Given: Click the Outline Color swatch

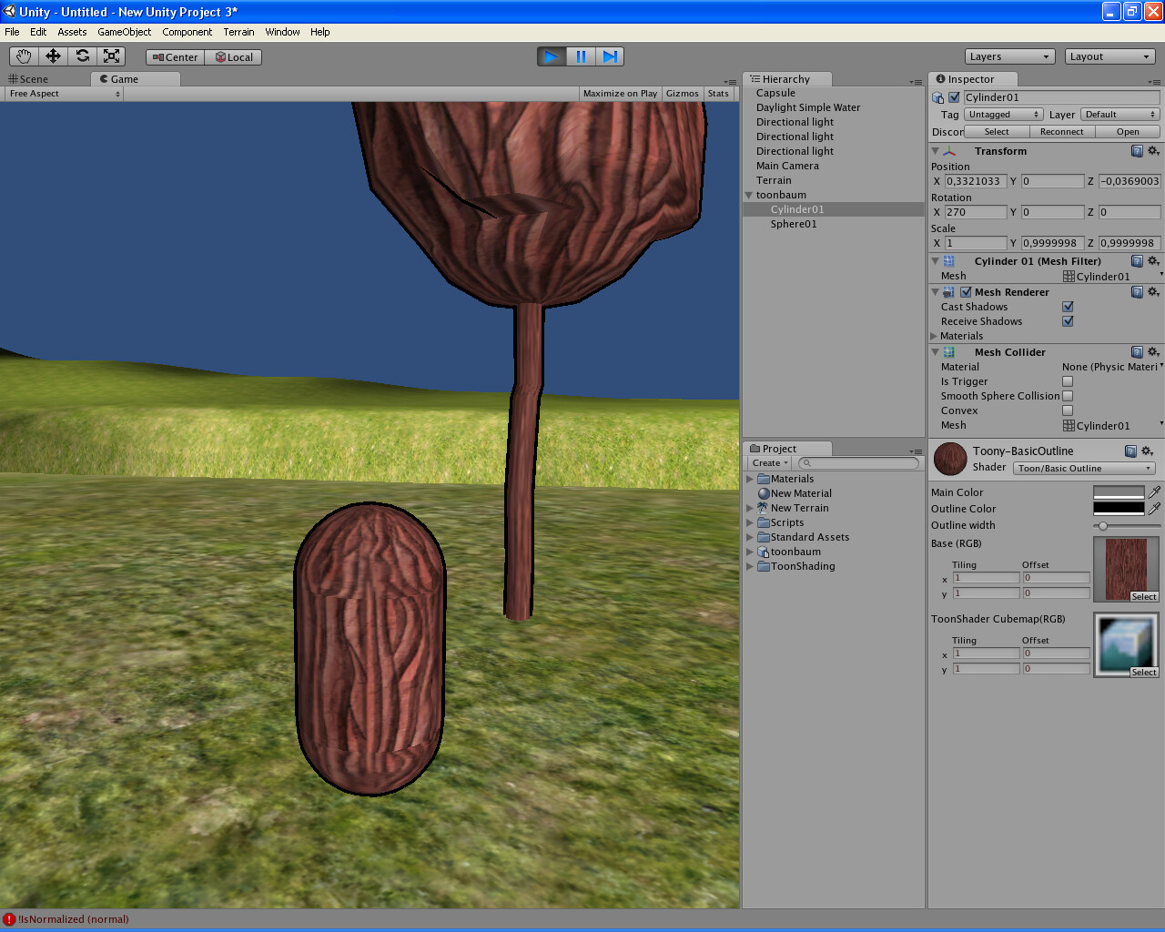Looking at the screenshot, I should click(1118, 509).
